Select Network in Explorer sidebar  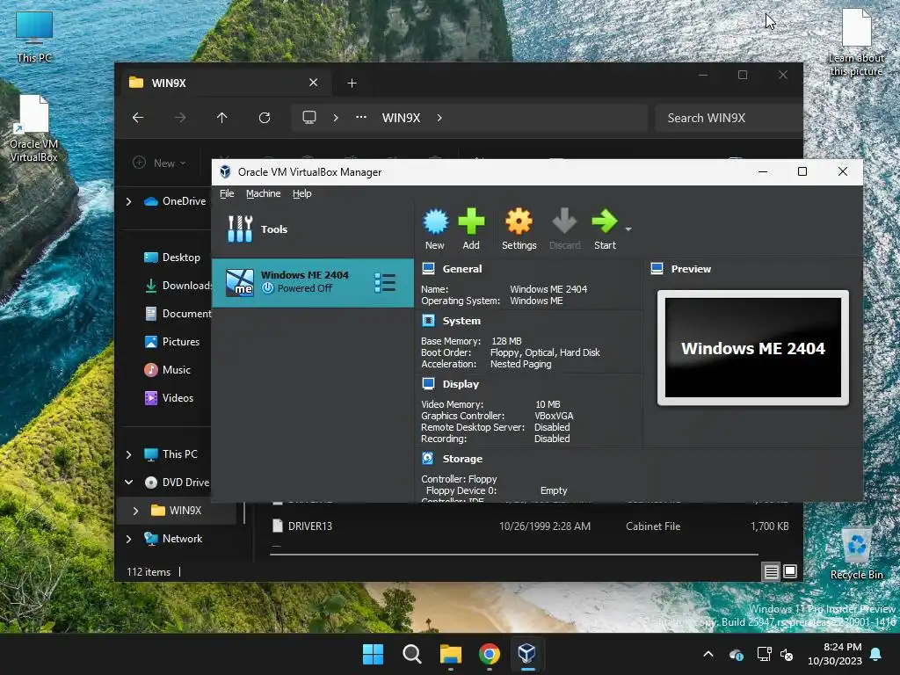point(173,539)
